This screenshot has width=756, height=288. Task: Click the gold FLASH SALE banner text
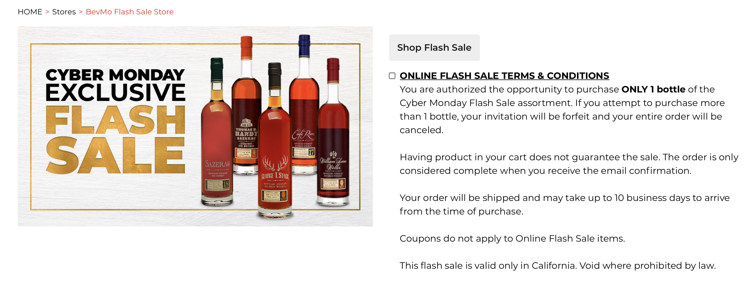pos(116,139)
